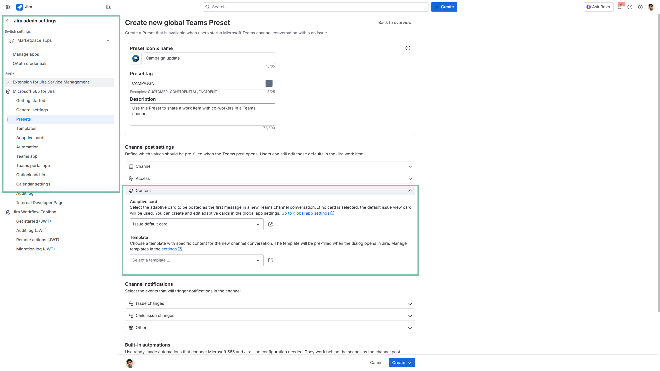Open the Marketplace apps settings switcher
Image resolution: width=660 pixels, height=371 pixels.
point(59,40)
